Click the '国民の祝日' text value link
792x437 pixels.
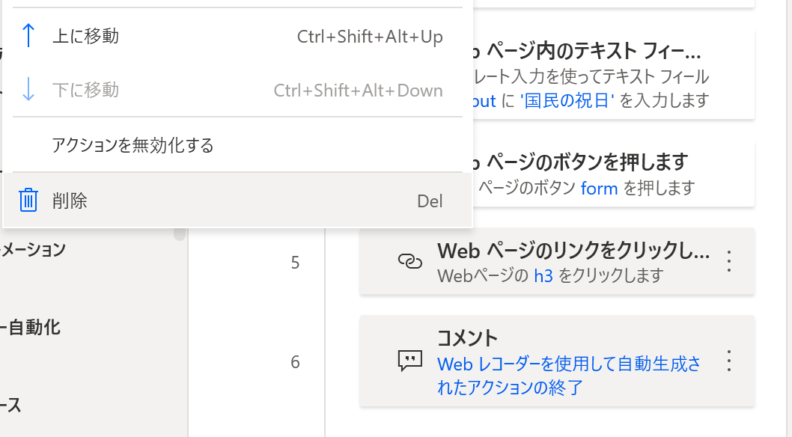[x=567, y=101]
